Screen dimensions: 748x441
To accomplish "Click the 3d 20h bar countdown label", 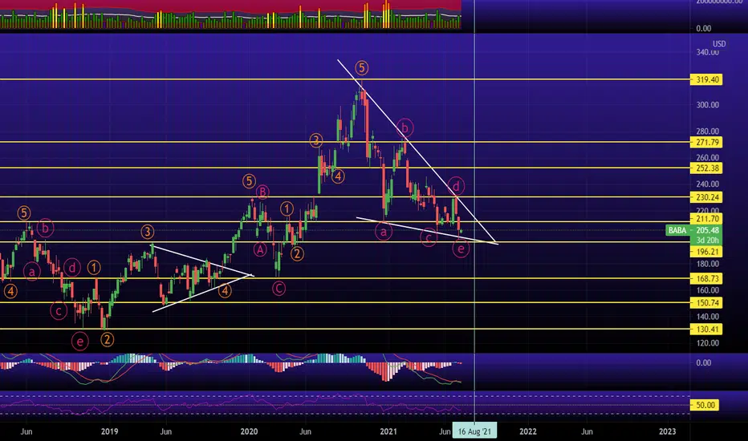I will [706, 241].
